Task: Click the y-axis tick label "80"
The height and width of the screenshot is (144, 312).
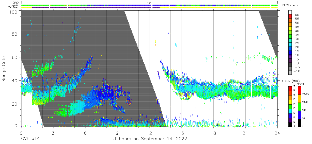Action: [15, 34]
